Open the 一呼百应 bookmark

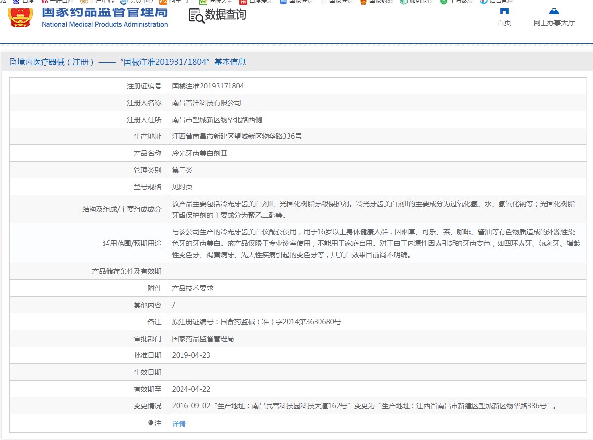click(x=57, y=1)
